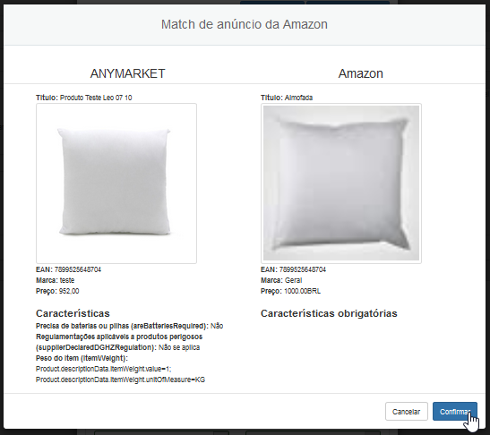Select the ANYMARKET product pillow image
Image resolution: width=490 pixels, height=435 pixels.
[116, 183]
